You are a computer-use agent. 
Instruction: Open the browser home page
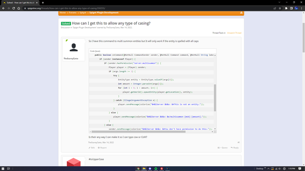[19, 9]
